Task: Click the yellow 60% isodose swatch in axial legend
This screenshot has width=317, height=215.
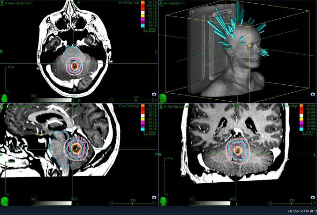Action: (x=143, y=16)
